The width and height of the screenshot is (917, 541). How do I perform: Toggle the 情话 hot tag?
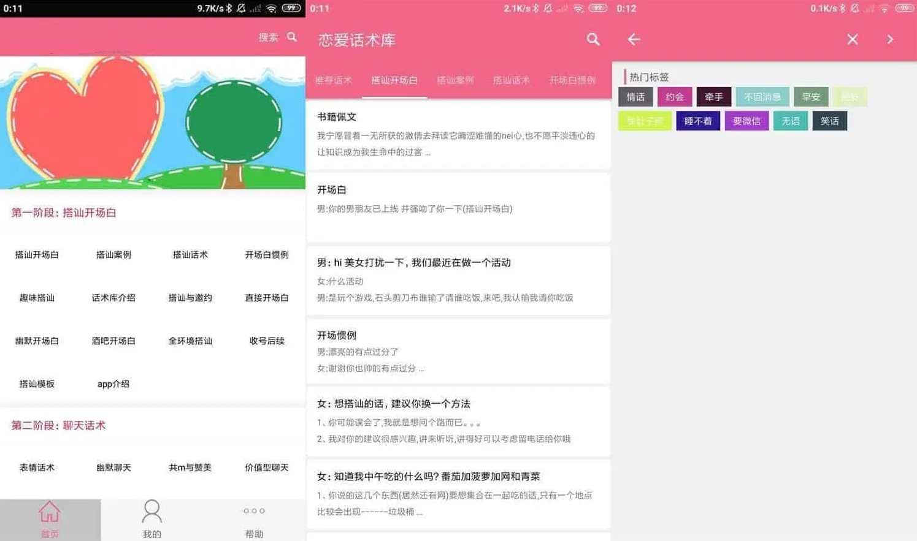coord(635,96)
